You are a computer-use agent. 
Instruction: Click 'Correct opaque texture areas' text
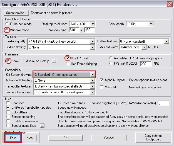point(148,80)
